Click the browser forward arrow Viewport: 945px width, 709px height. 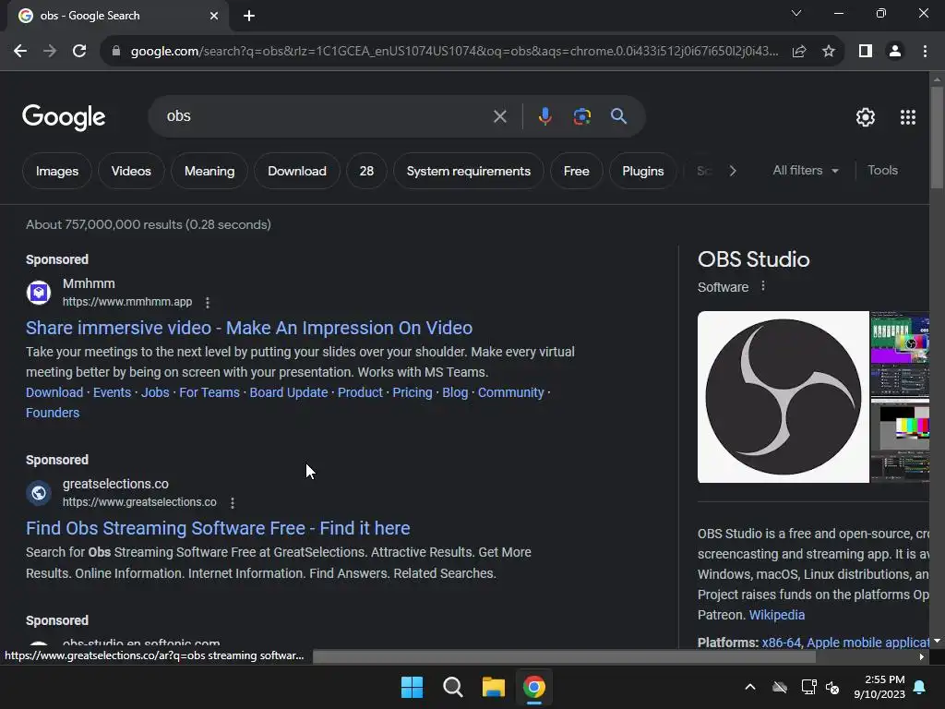tap(50, 52)
